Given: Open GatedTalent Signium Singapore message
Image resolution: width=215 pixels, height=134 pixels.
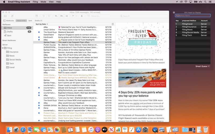Looking at the screenshot, I should point(74,35).
